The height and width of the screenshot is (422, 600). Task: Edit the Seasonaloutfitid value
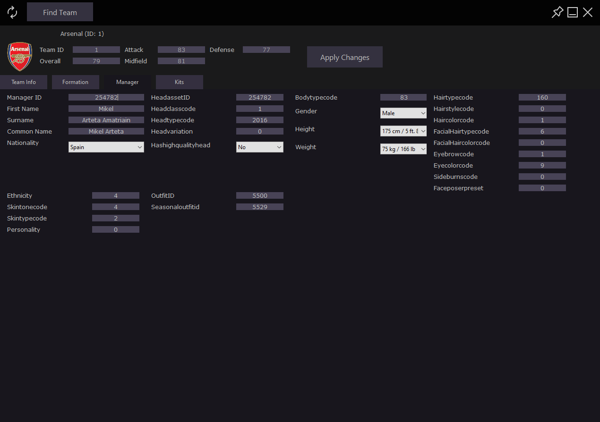click(260, 207)
